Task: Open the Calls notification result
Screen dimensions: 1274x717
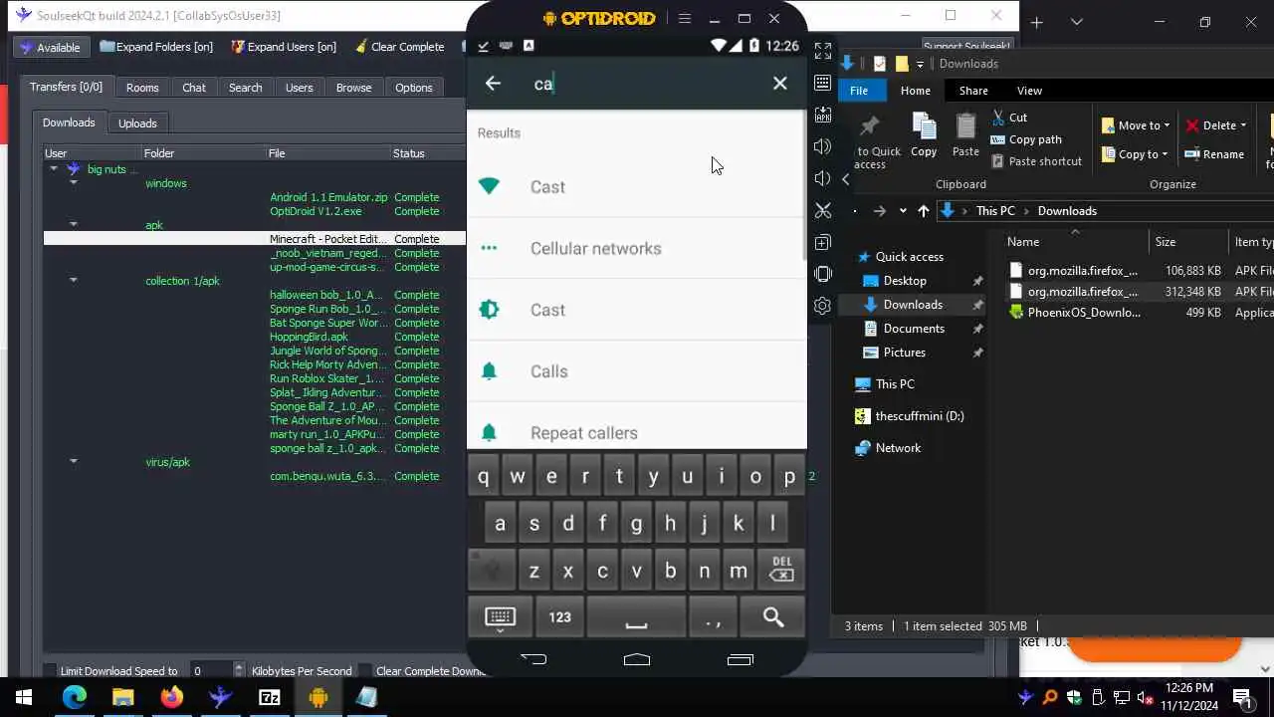Action: [x=637, y=371]
